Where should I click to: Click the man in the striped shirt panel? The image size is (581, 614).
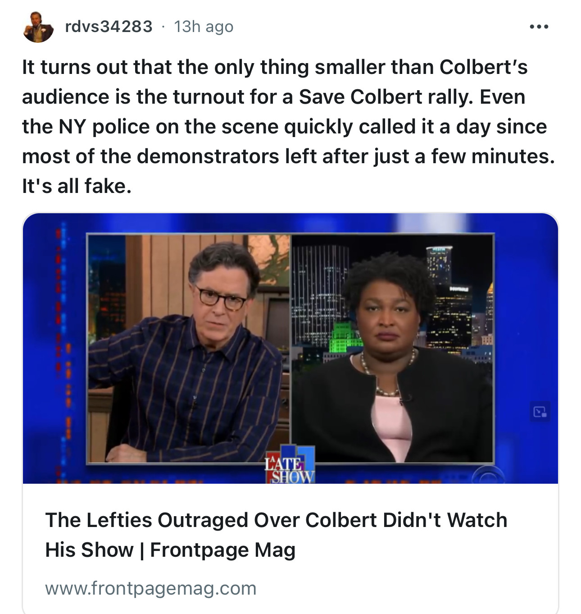pos(188,348)
